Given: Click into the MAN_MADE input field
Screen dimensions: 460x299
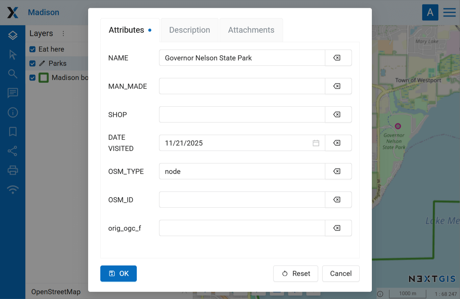Looking at the screenshot, I should click(x=242, y=86).
